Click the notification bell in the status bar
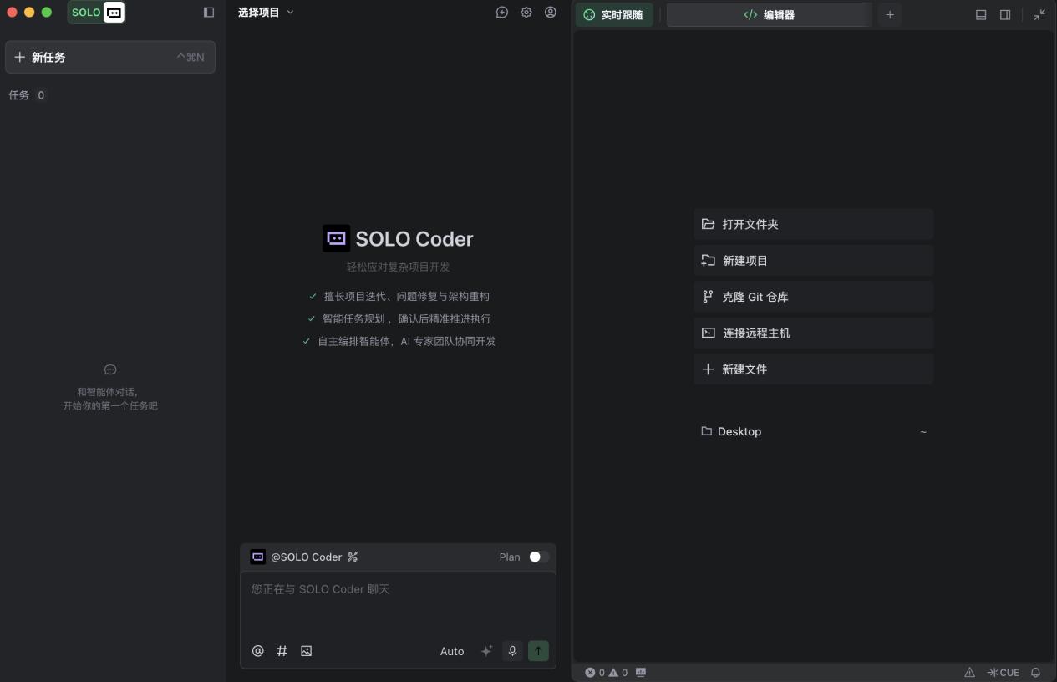The width and height of the screenshot is (1057, 682). 1036,672
